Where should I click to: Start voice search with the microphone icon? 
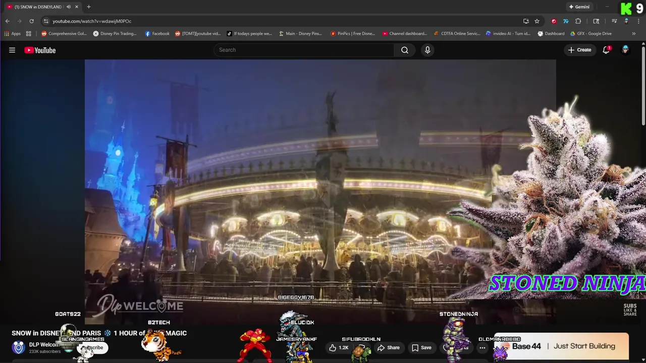pos(427,50)
